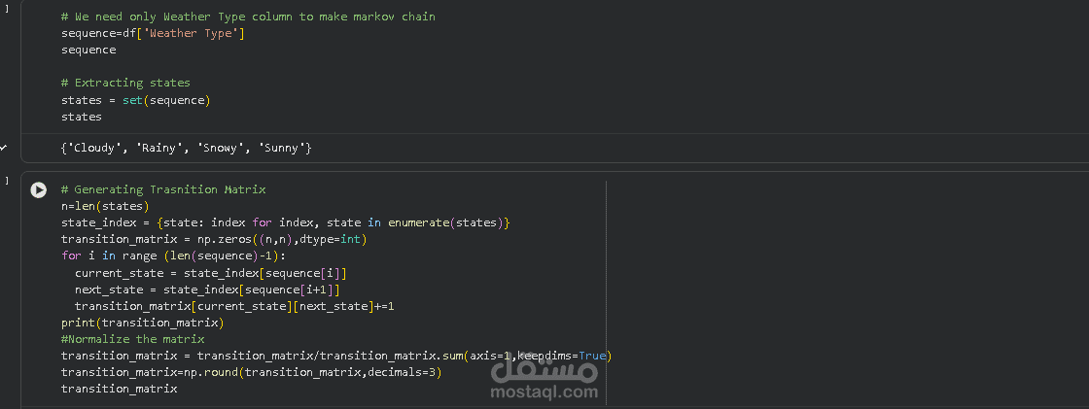Viewport: 1089px width, 409px height.
Task: Click the lone 'sequence' expression line
Action: [88, 50]
